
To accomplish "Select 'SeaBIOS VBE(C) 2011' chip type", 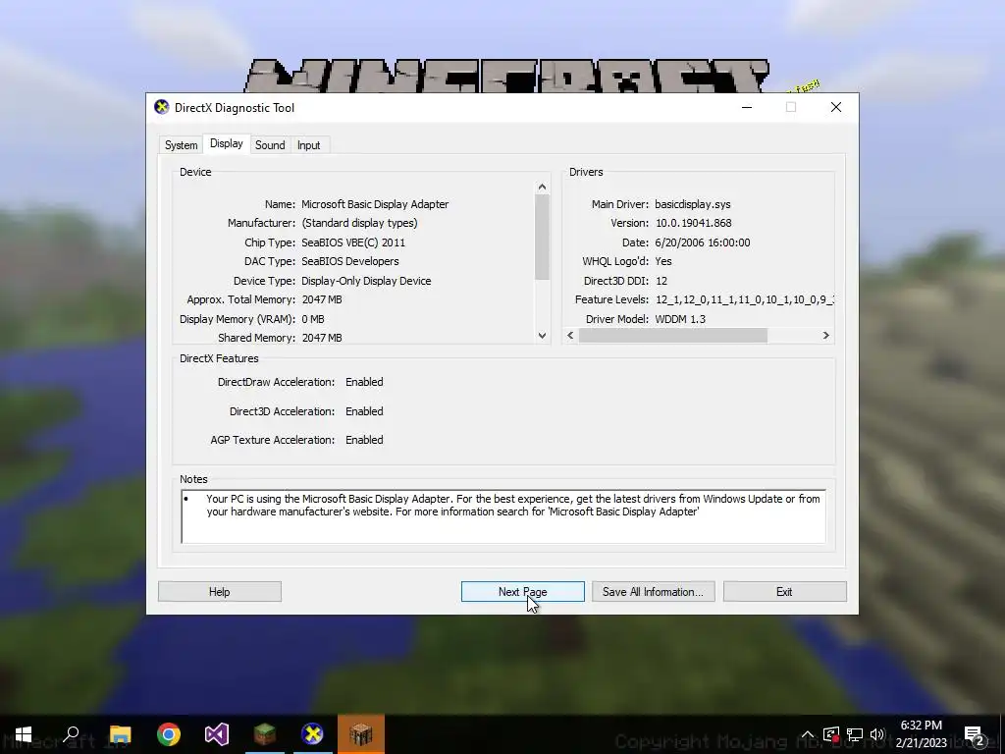I will 353,242.
